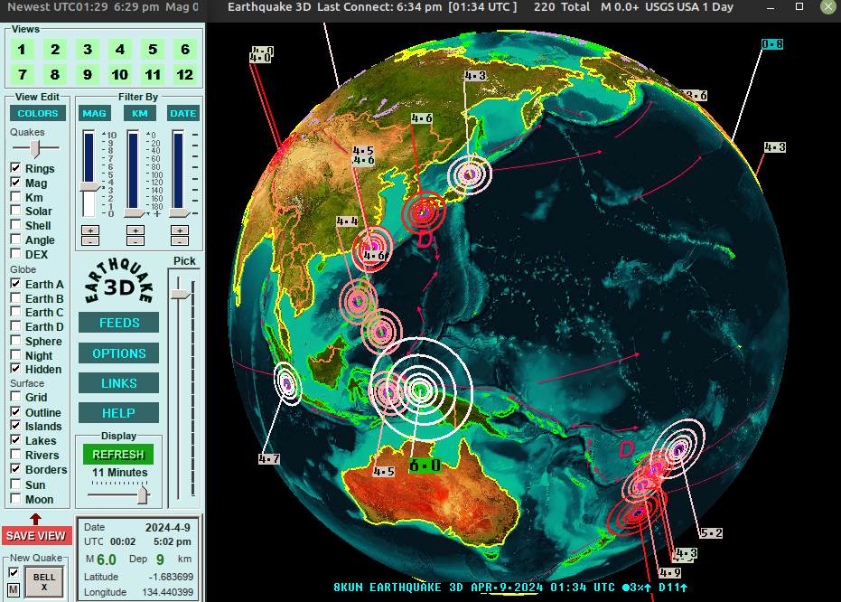The height and width of the screenshot is (602, 841).
Task: Go to saved view 7
Action: (x=22, y=74)
